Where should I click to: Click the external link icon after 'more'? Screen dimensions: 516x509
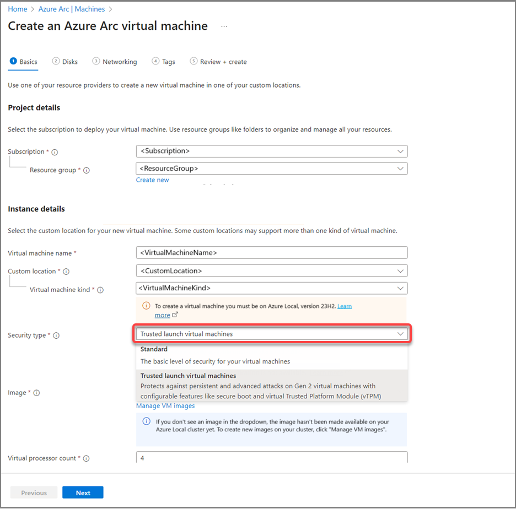(175, 315)
